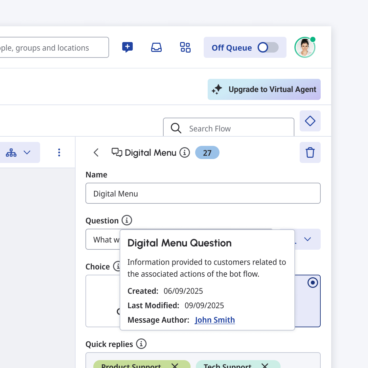368x368 pixels.
Task: Toggle the Off Queue switch
Action: pos(268,47)
